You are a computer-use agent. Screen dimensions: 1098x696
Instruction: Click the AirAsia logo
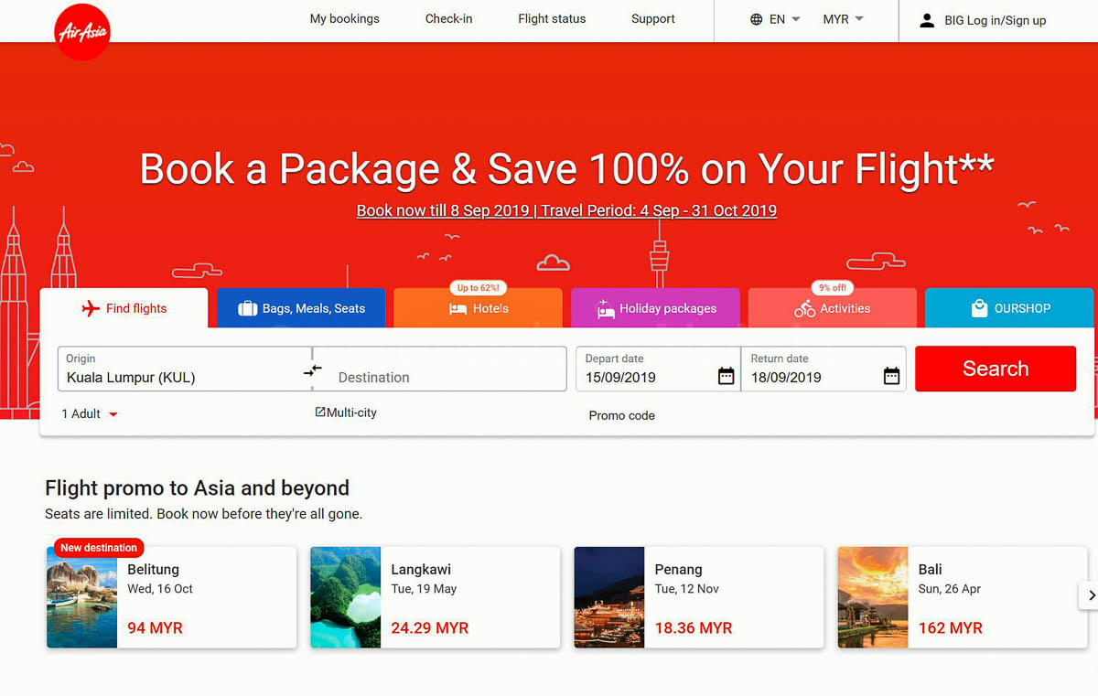coord(82,32)
